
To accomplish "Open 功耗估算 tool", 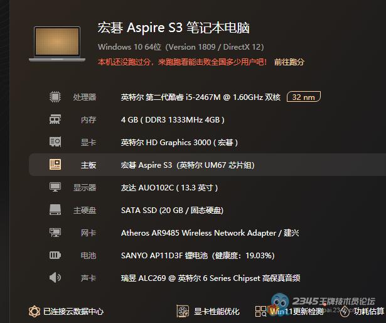I will 369,312.
